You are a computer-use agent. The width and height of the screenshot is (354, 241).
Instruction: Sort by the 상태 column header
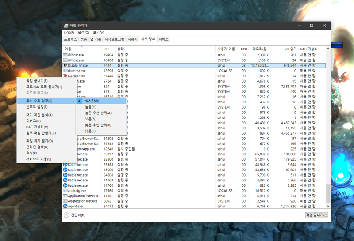165,49
